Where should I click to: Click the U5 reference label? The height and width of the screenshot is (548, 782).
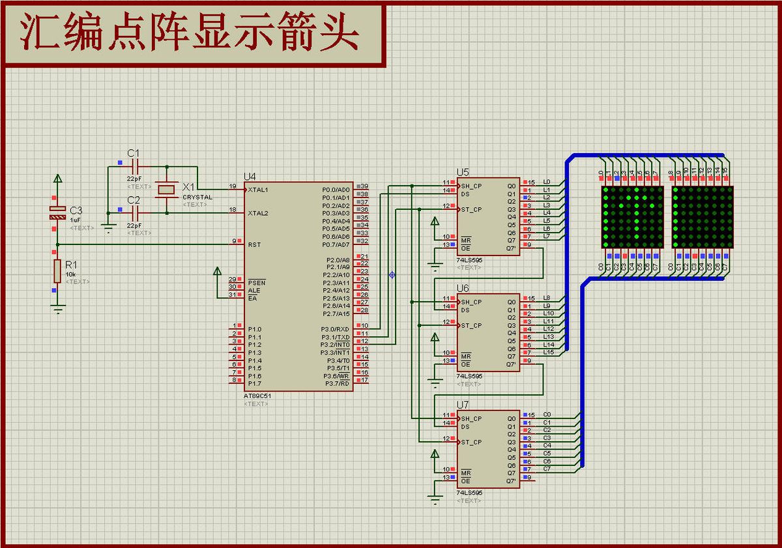pos(463,172)
